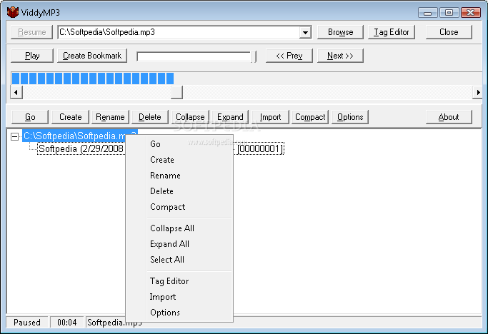Click the Compact toolbar button
This screenshot has height=334, width=488.
pos(310,117)
